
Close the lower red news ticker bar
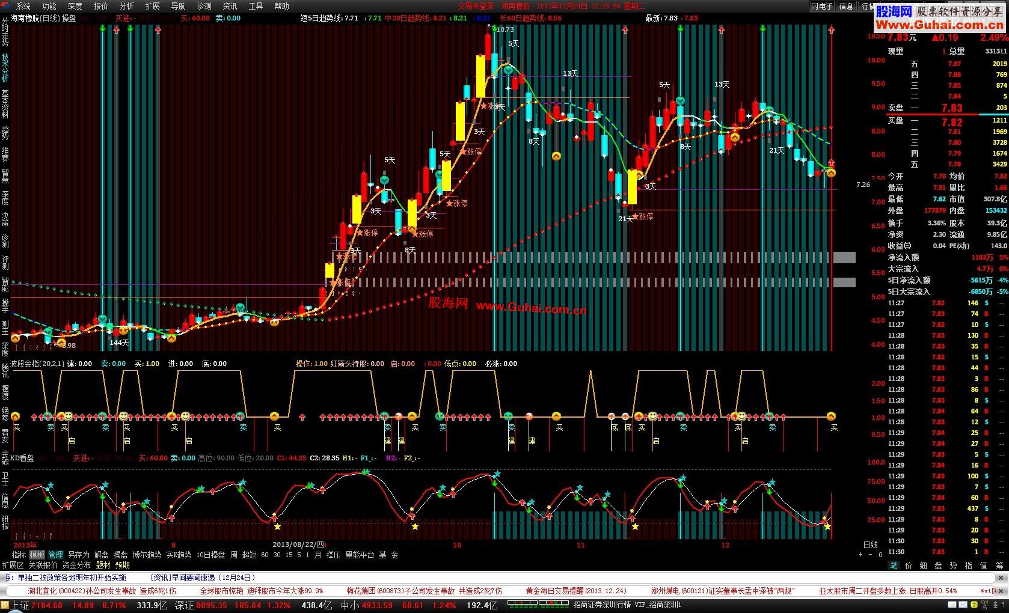(1001, 591)
